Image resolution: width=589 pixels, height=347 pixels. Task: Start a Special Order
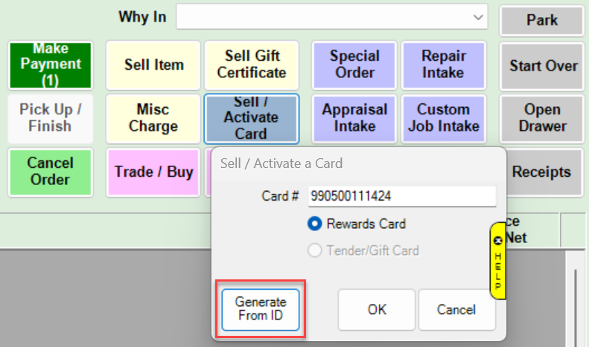(x=354, y=65)
